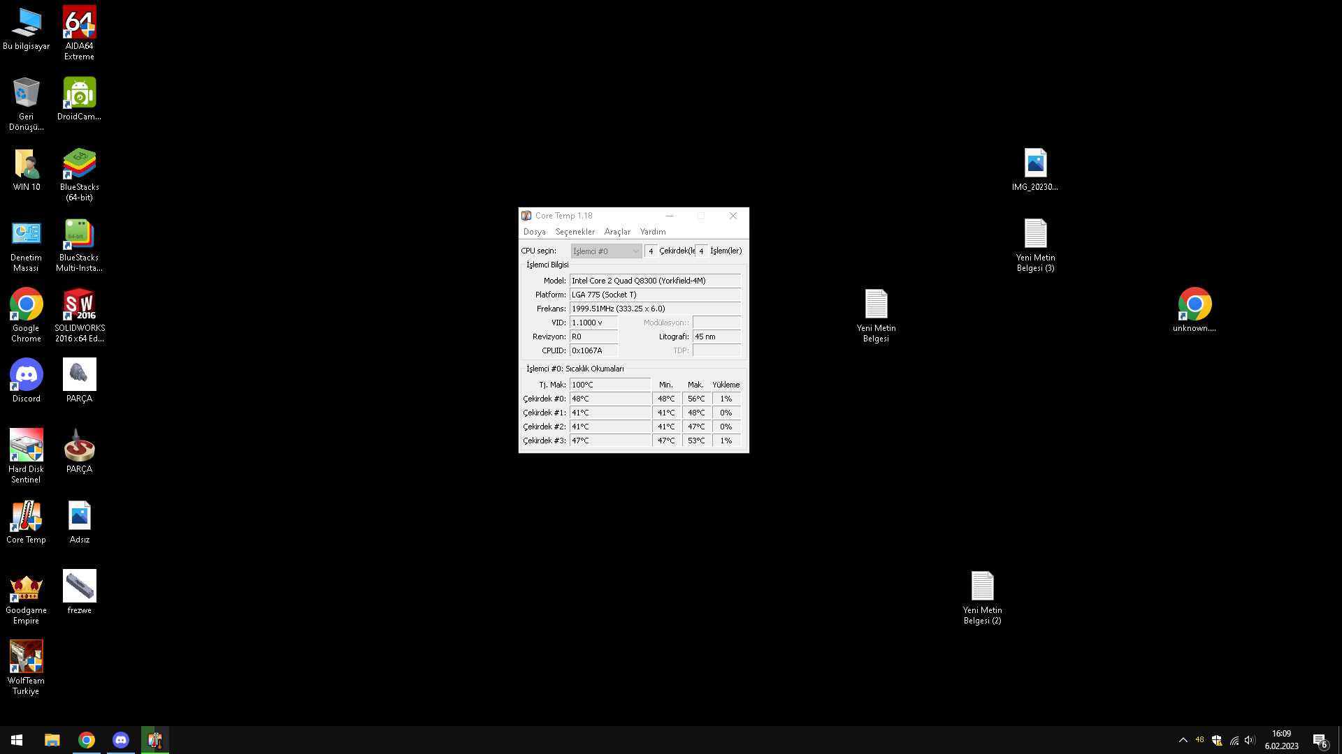Click the Model text field in Core Temp
This screenshot has width=1342, height=754.
click(654, 281)
